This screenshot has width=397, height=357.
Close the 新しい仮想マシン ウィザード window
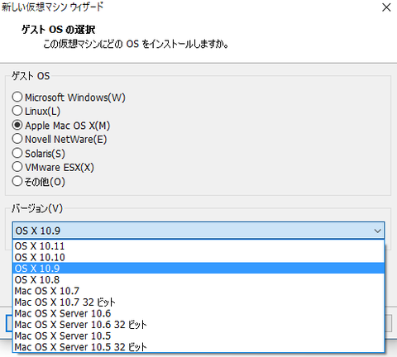386,7
